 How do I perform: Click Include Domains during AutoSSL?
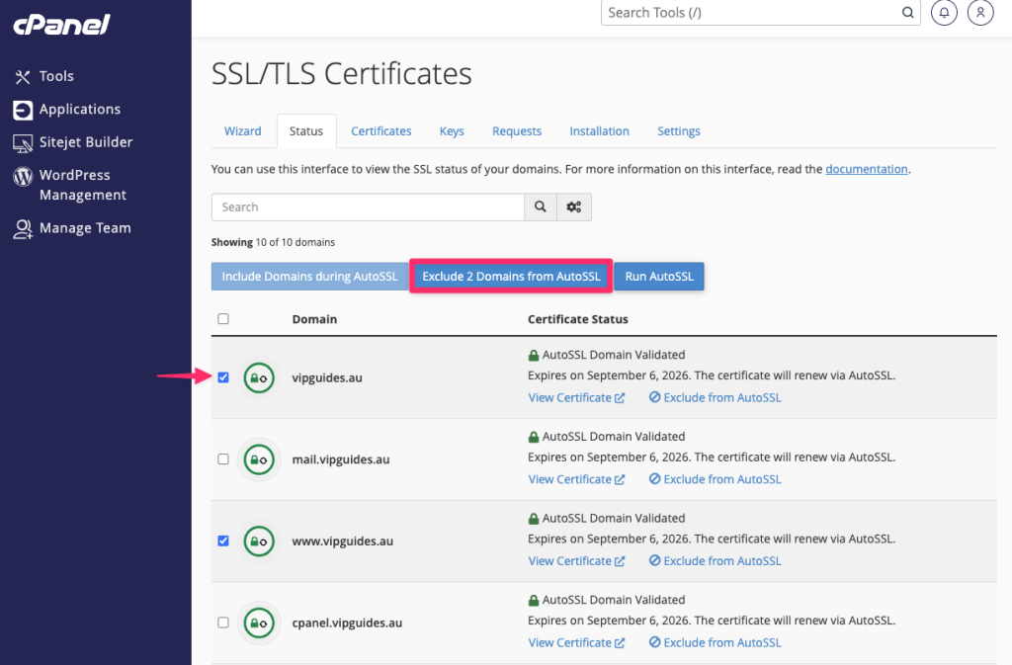point(309,276)
